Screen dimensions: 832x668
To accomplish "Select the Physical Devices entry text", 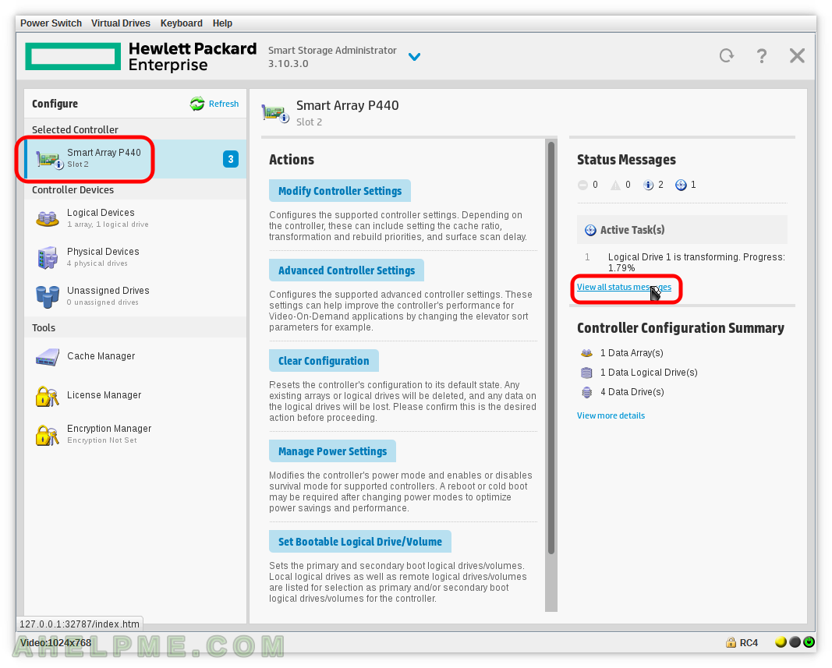I will (103, 252).
